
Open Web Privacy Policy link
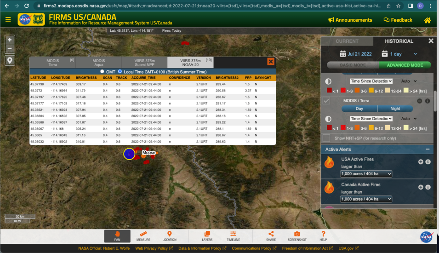pyautogui.click(x=154, y=248)
